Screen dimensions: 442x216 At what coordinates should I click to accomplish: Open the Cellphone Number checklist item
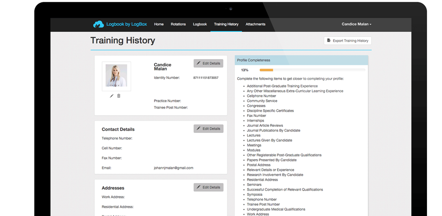point(262,96)
